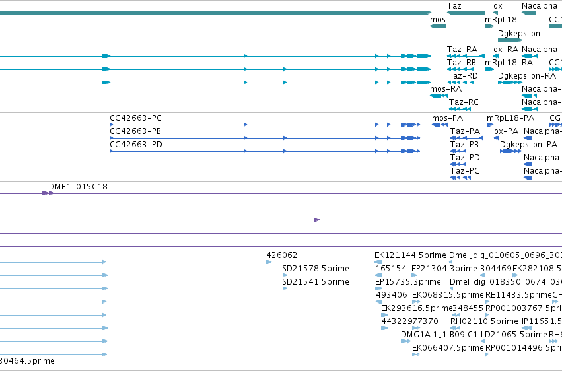Select the ox-PA protein label
562x371 pixels.
click(x=506, y=131)
